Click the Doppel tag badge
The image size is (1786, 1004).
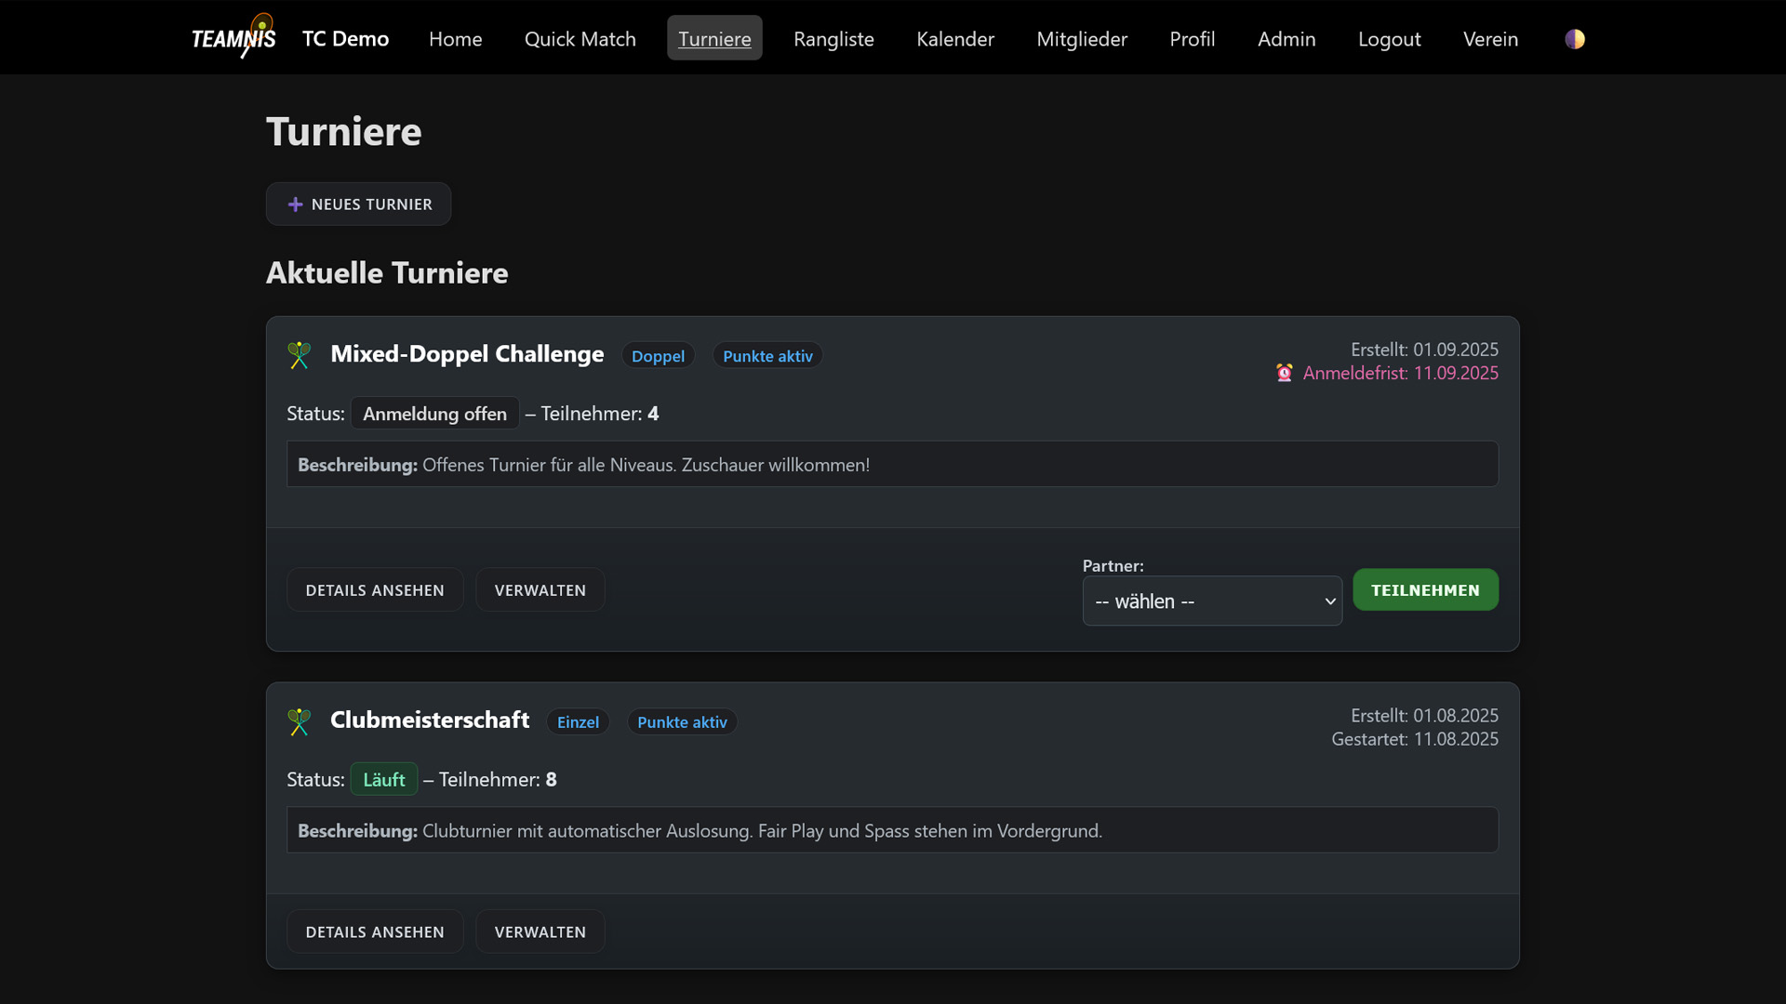tap(658, 356)
